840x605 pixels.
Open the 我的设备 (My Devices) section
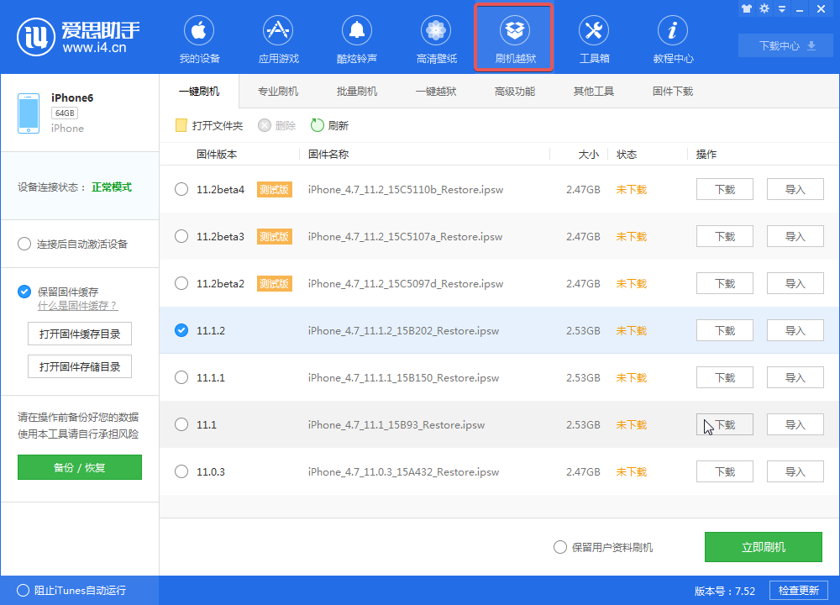pos(198,38)
